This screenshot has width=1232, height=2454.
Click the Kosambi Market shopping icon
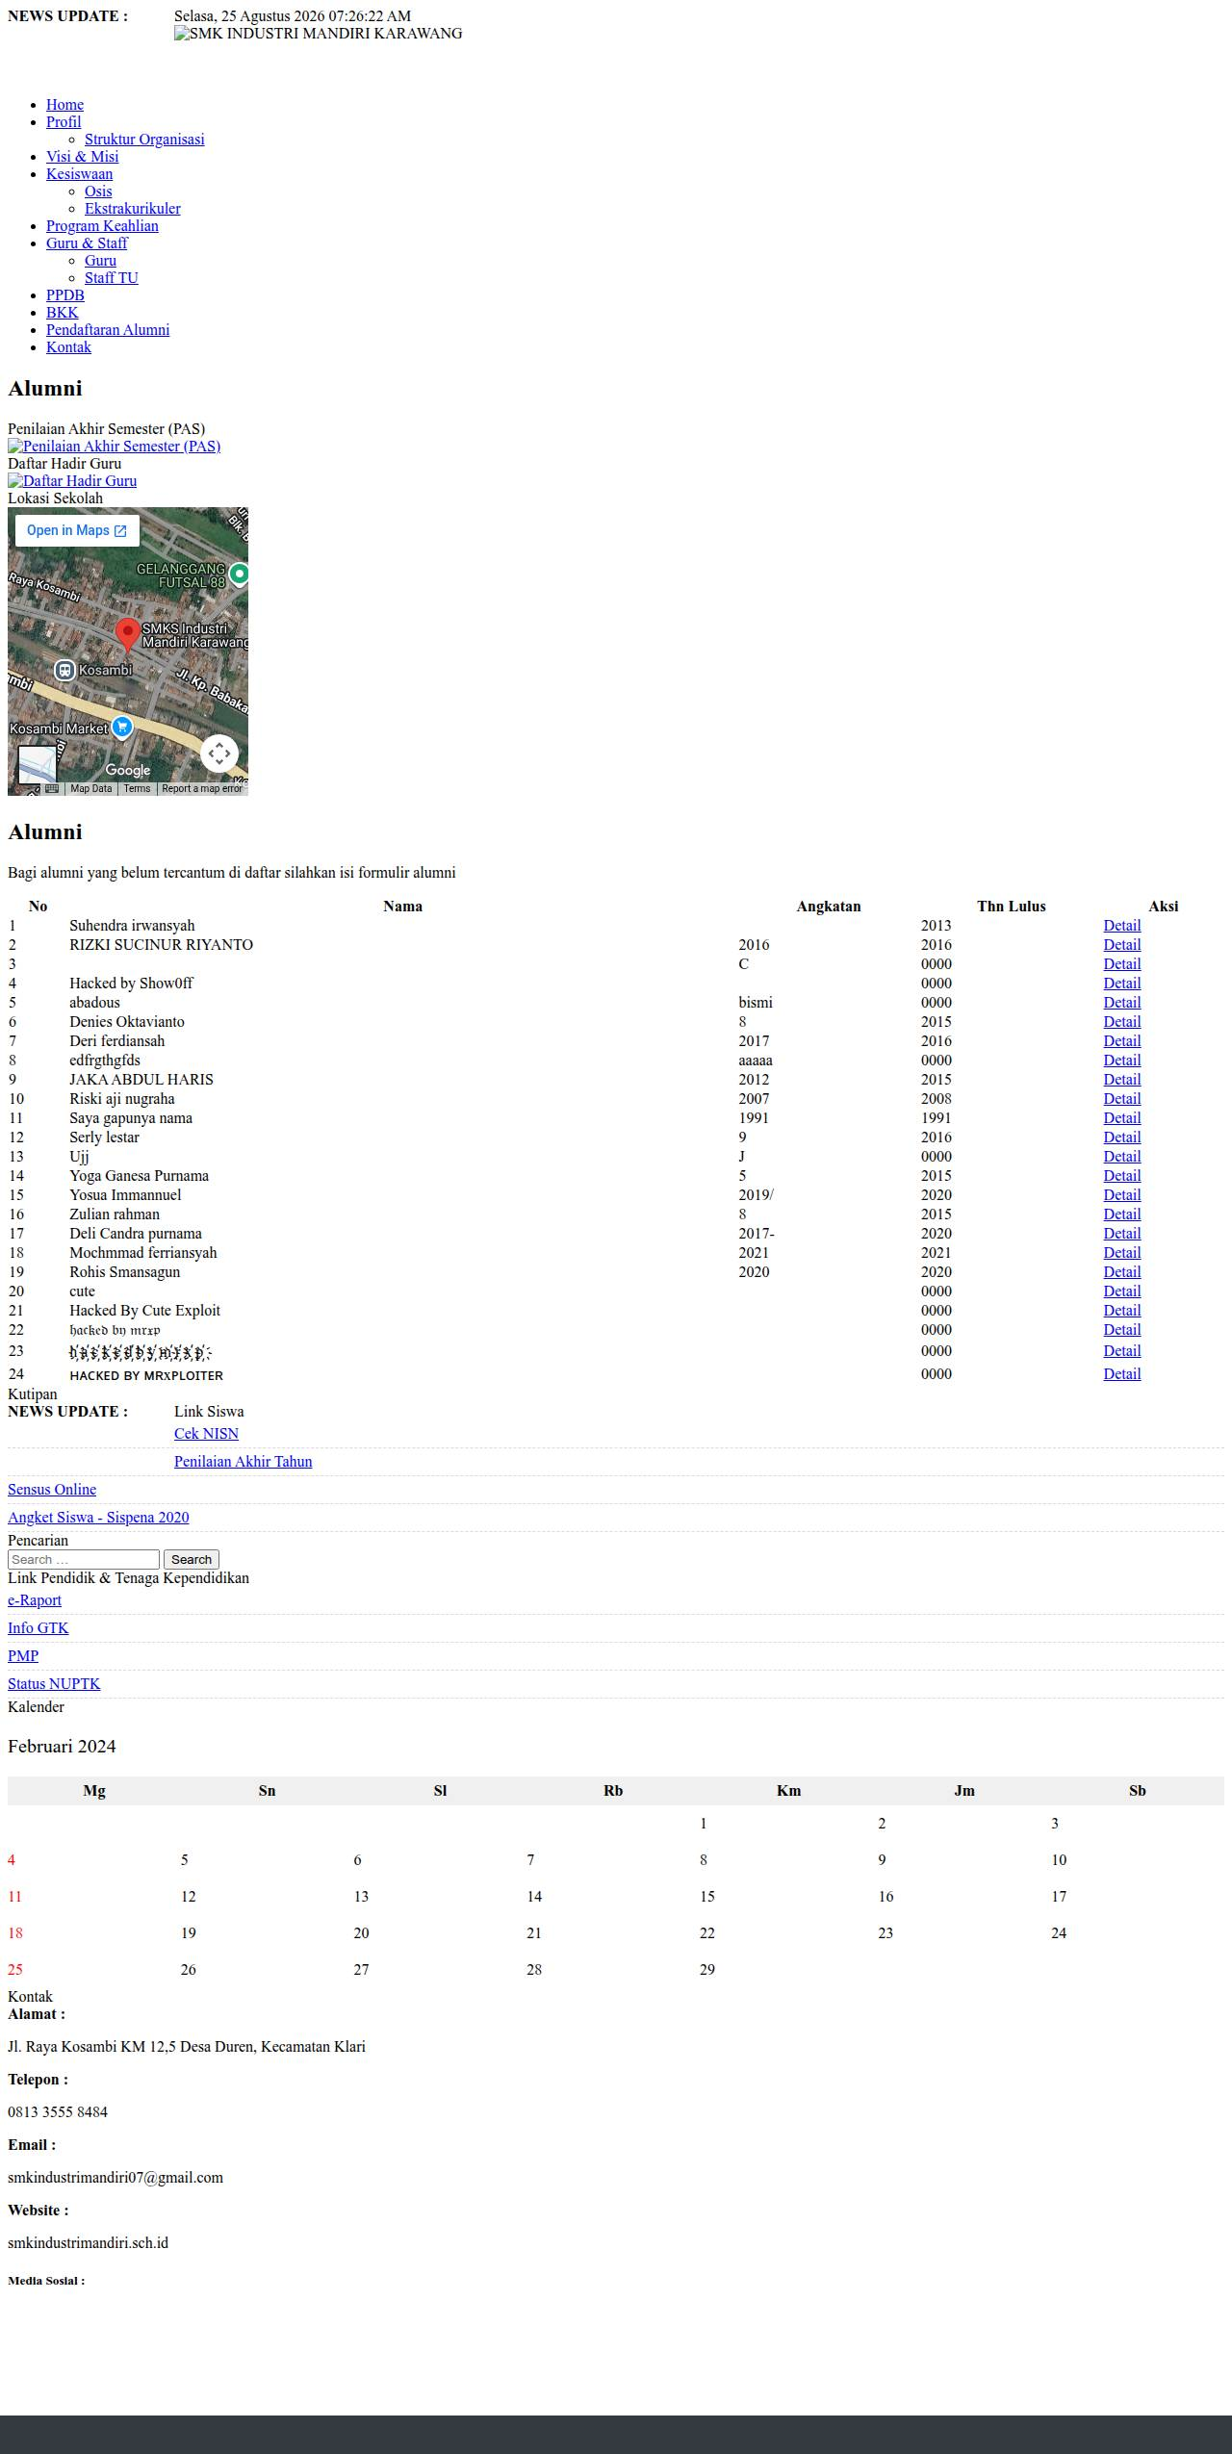(x=122, y=728)
